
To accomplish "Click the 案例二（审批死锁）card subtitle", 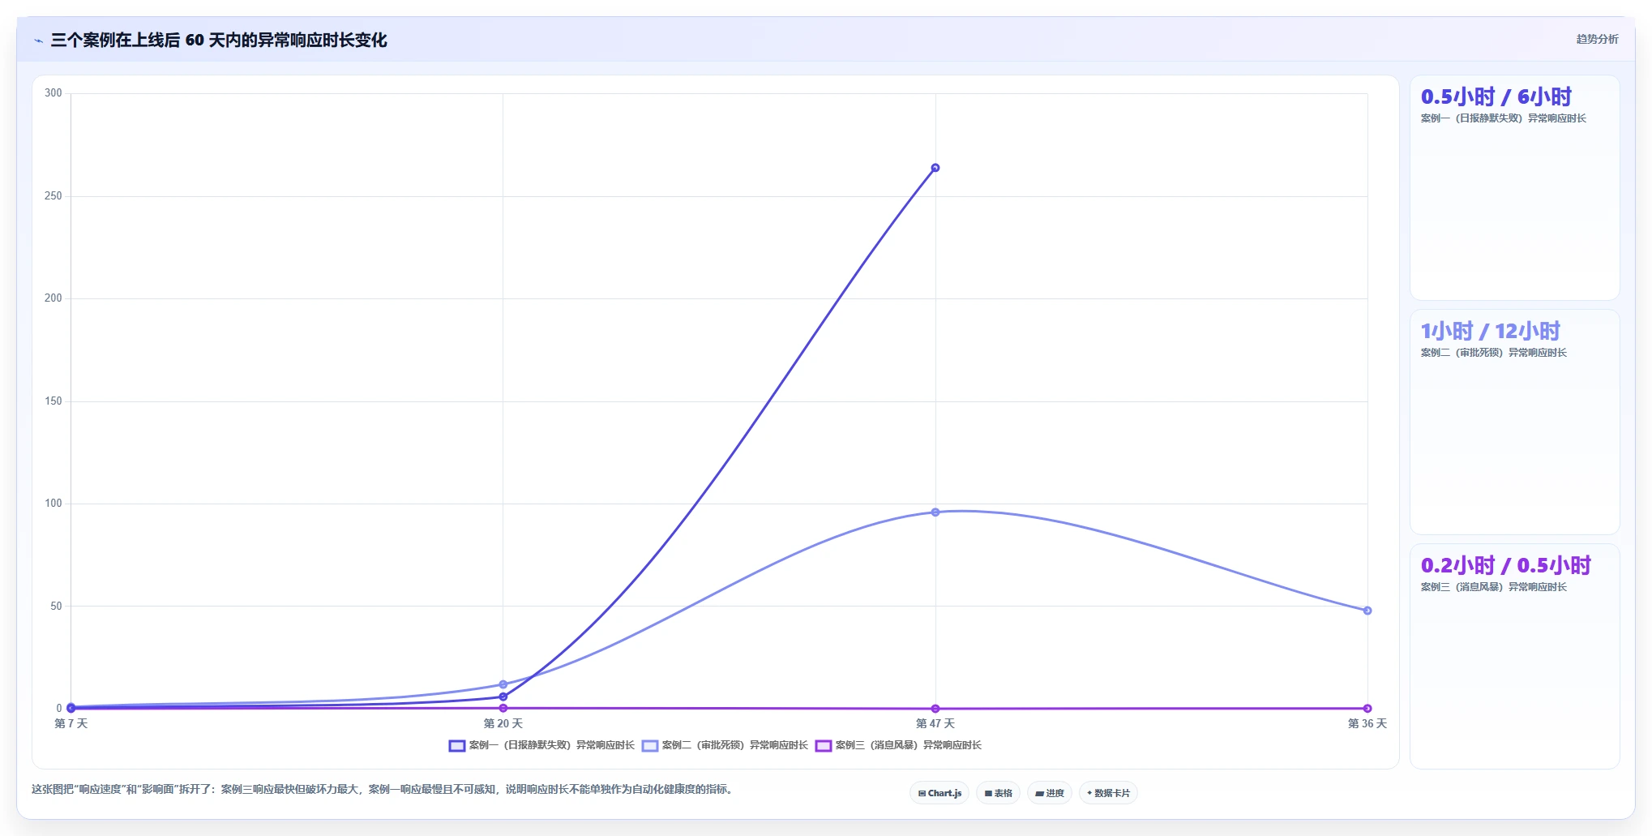I will (1493, 353).
